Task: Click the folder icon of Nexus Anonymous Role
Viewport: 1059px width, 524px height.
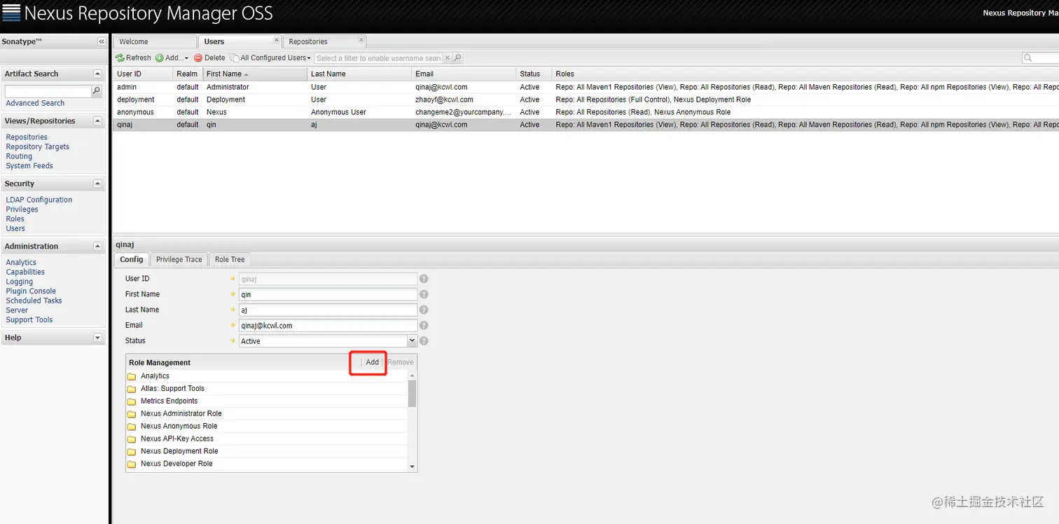Action: [131, 427]
